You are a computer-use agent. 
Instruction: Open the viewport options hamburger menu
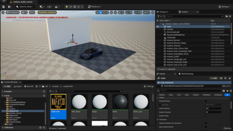3,12
